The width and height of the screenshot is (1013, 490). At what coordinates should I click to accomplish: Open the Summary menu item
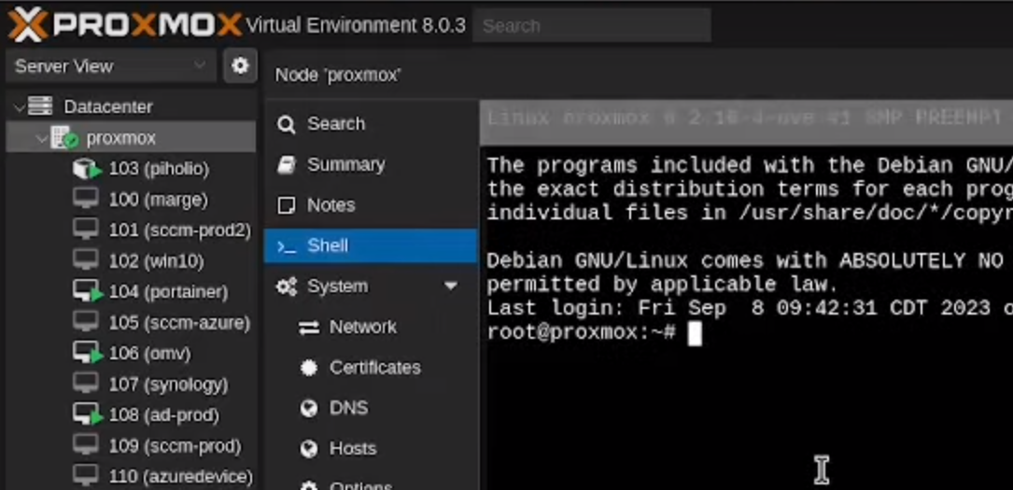coord(371,164)
